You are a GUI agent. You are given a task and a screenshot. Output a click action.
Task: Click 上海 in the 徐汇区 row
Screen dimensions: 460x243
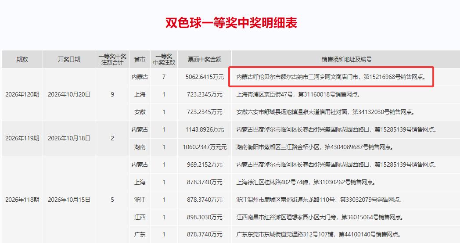point(140,182)
